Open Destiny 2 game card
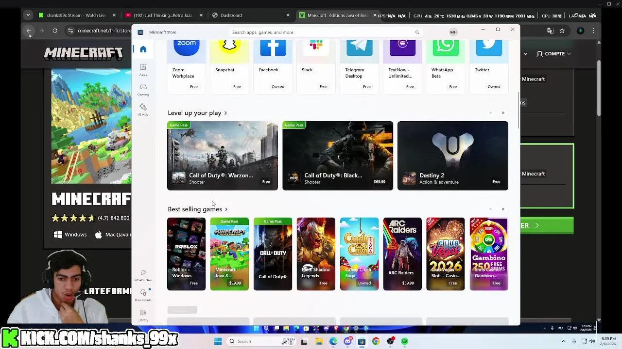The width and height of the screenshot is (622, 349). tap(453, 156)
